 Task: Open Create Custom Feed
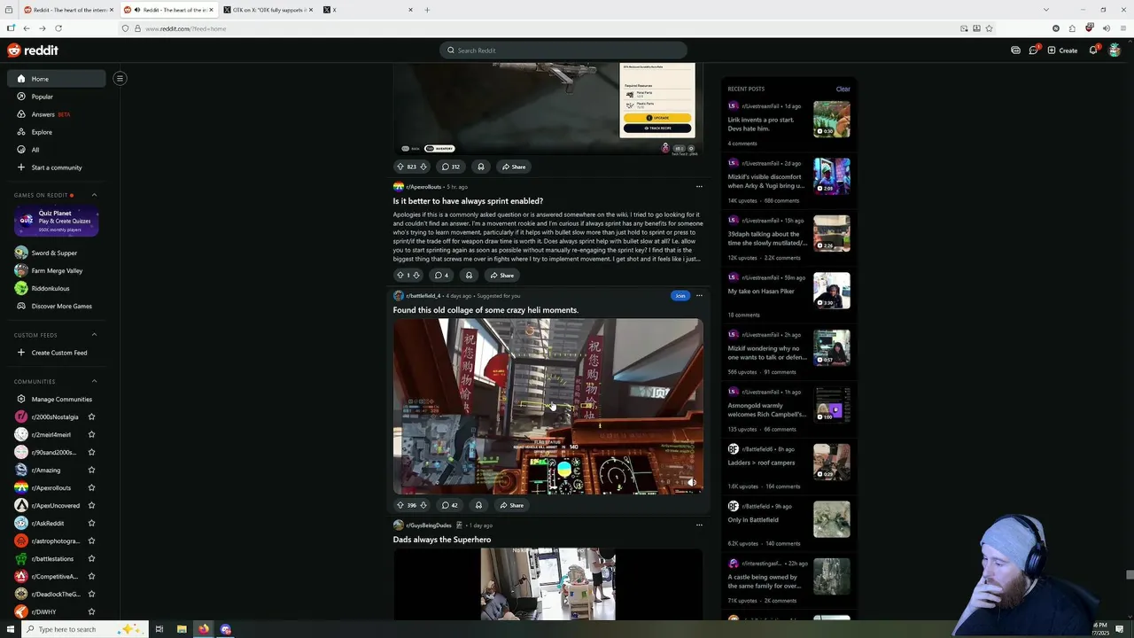coord(56,353)
